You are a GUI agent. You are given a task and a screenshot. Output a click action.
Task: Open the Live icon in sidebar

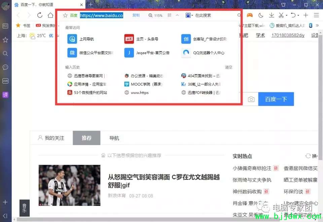pos(5,81)
